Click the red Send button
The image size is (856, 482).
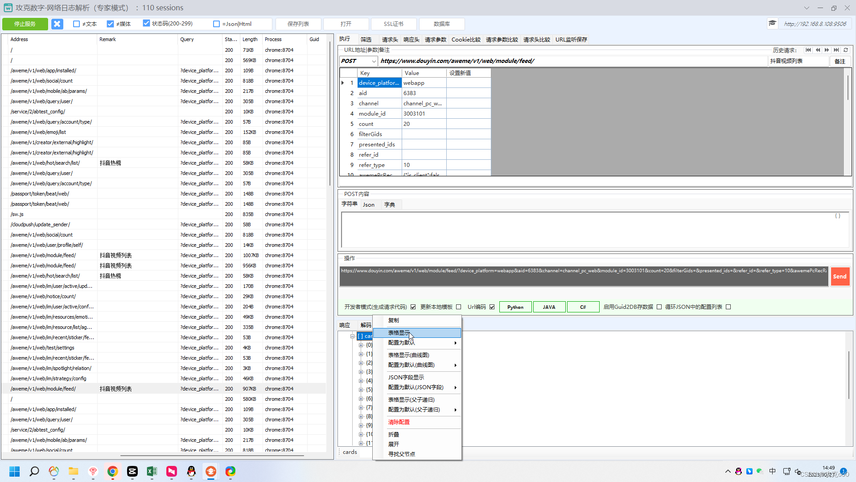click(x=840, y=277)
